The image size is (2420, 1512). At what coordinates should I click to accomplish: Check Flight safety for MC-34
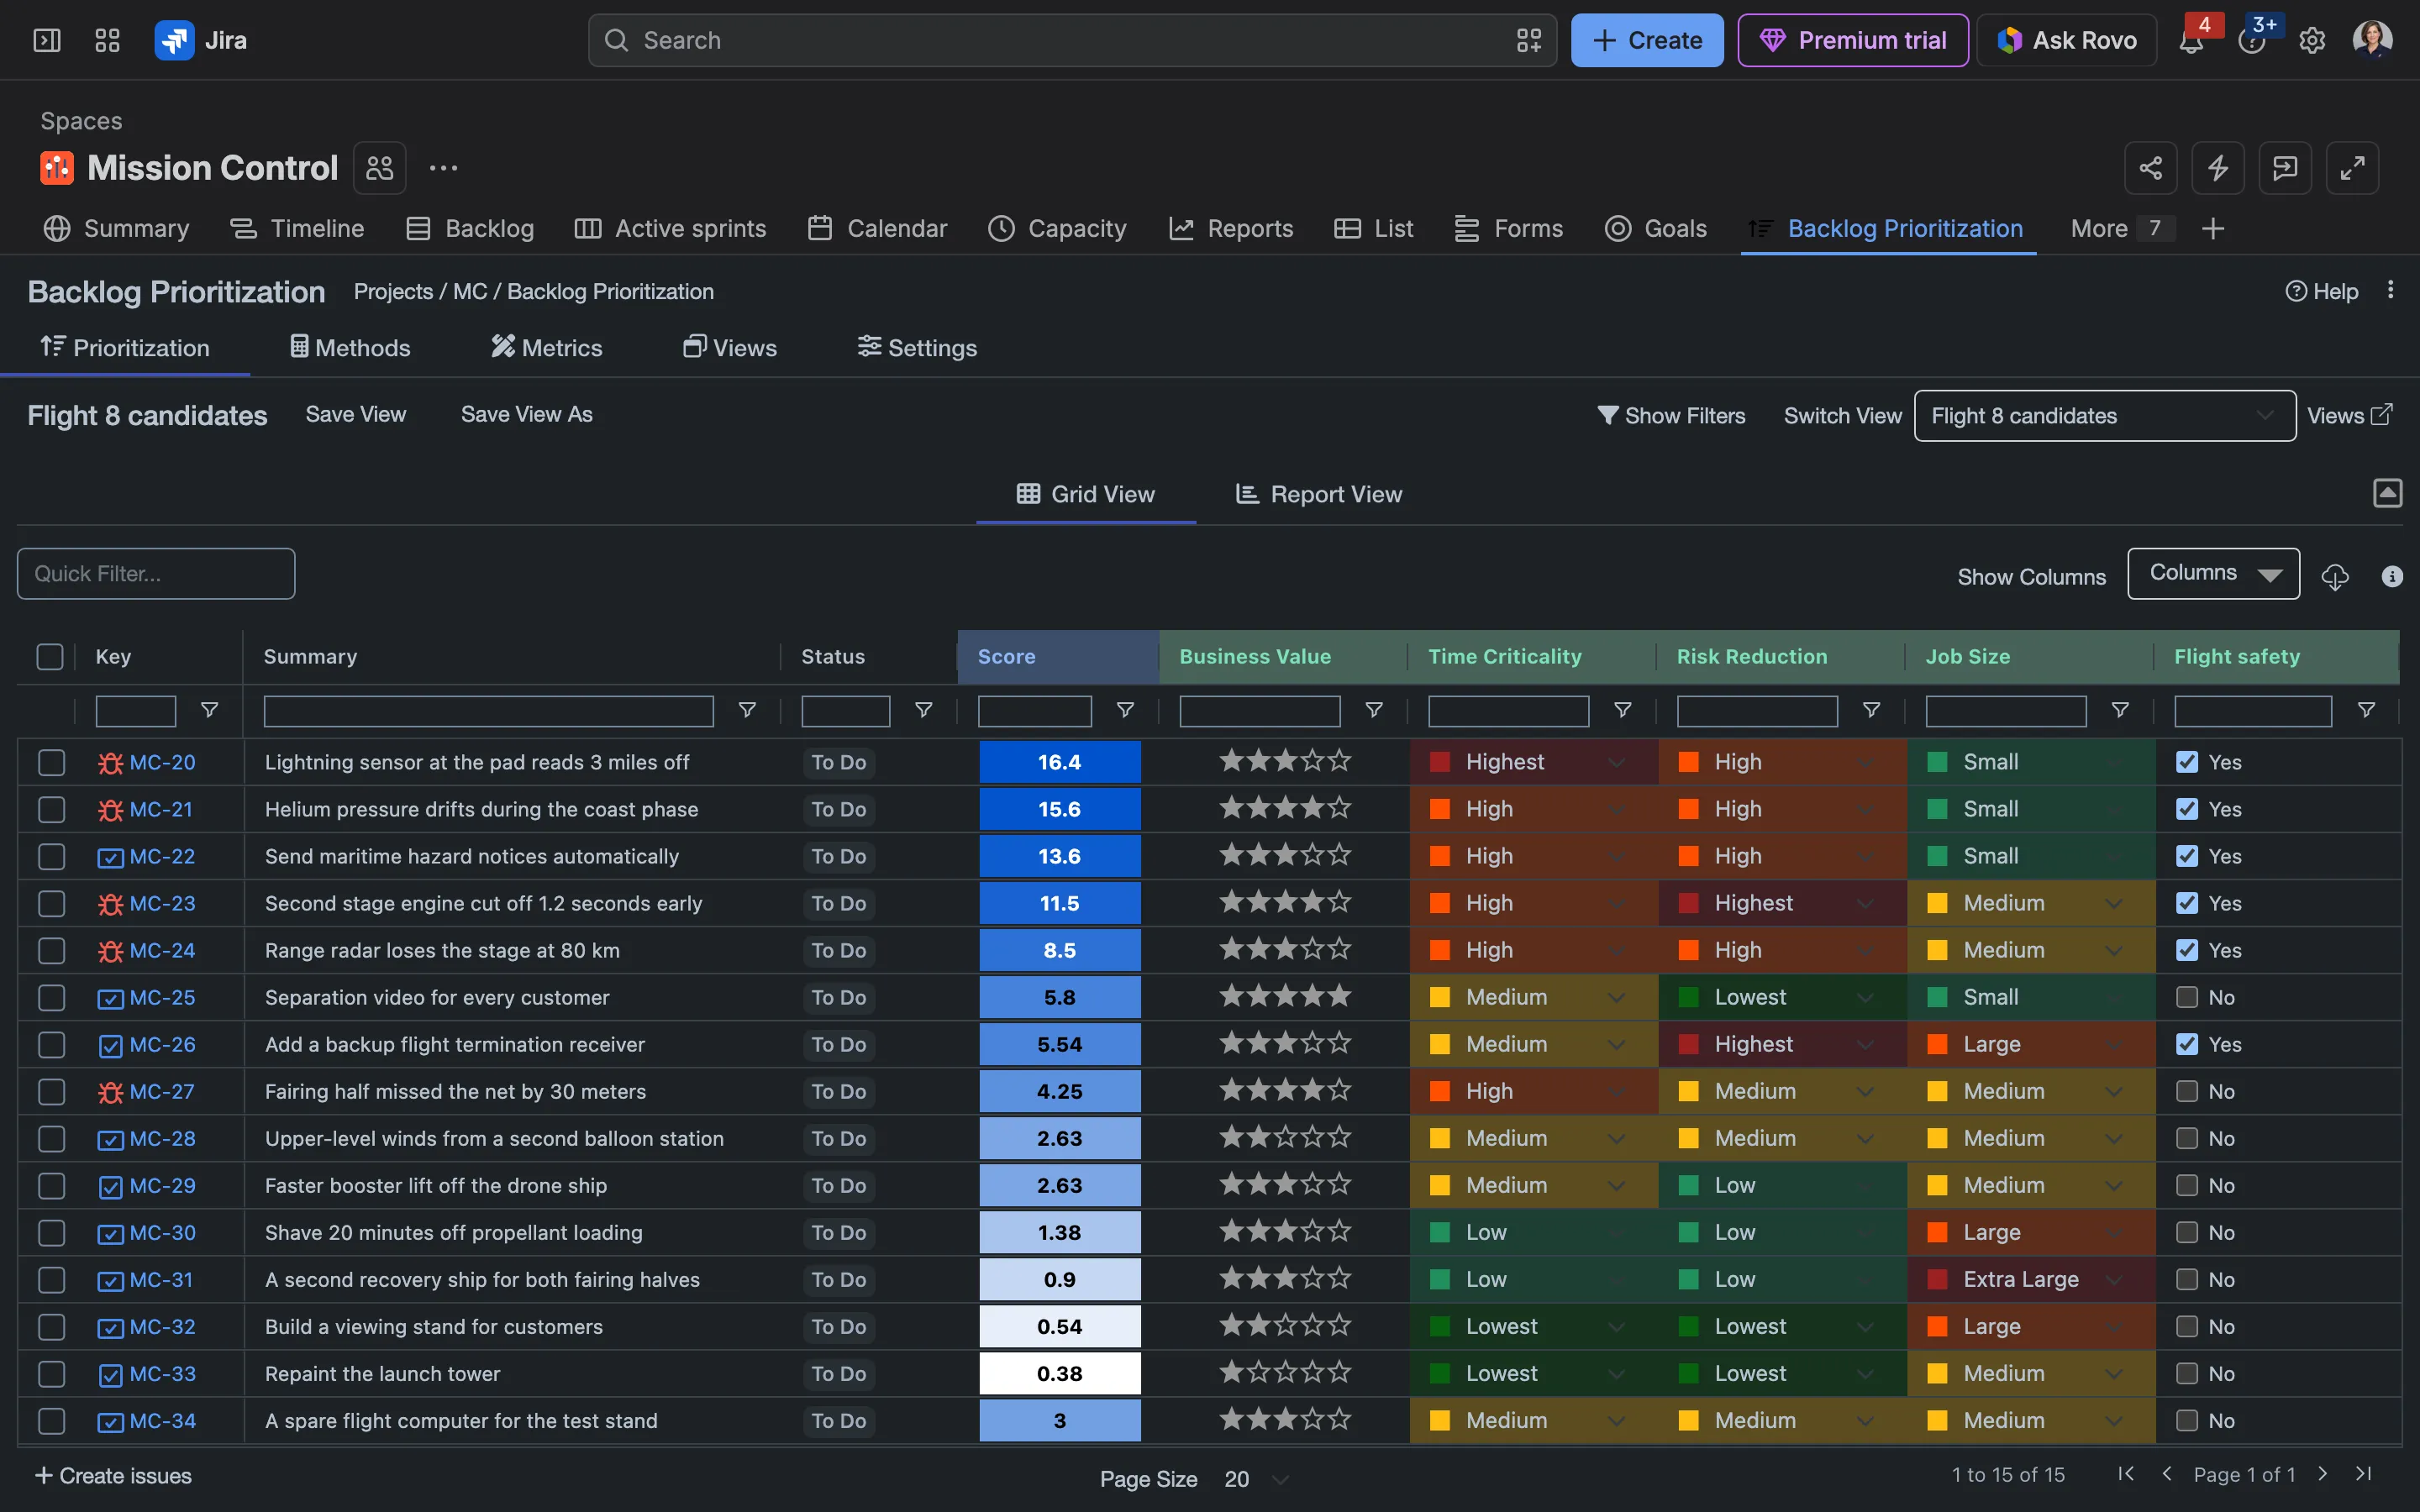tap(2187, 1420)
